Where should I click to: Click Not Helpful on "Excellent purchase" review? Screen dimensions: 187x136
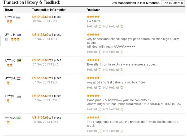[113, 70]
